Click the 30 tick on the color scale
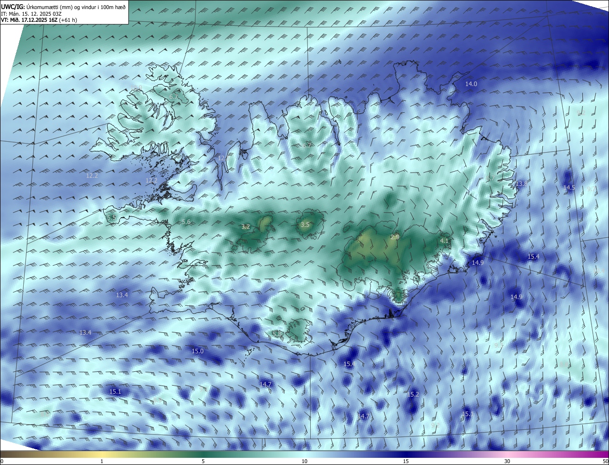 (x=507, y=461)
